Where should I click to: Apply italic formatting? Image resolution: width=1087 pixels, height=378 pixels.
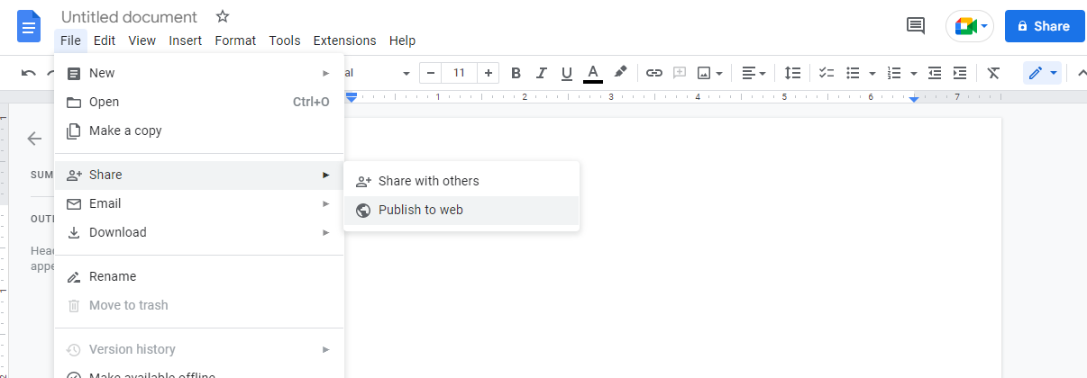pos(542,73)
